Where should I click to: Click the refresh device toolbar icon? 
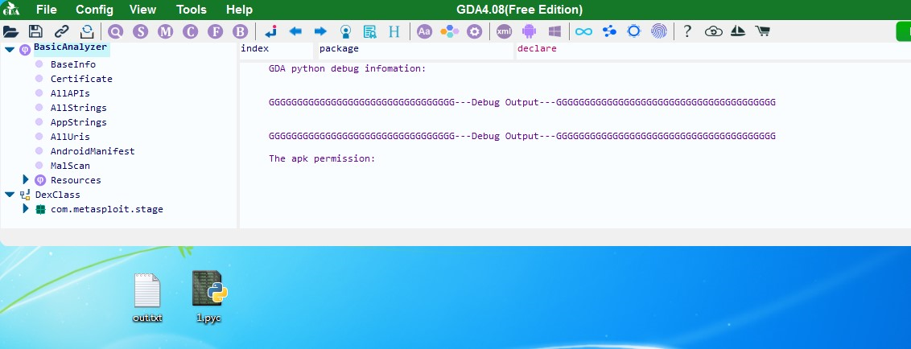[87, 31]
